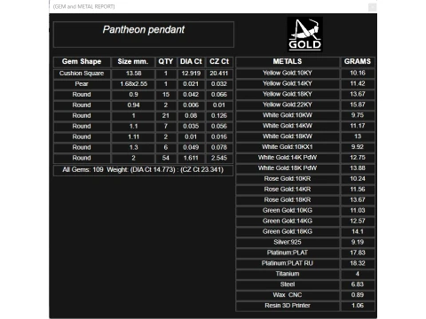Select White Gold:14K PdW metal row
Screen dimensions: 426x319
point(305,158)
